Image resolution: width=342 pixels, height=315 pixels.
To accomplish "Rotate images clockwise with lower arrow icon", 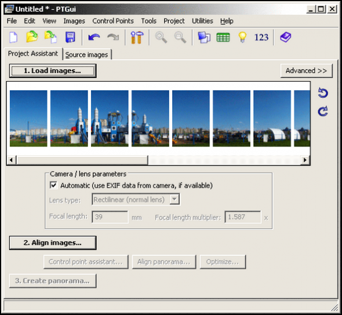I will coord(323,111).
